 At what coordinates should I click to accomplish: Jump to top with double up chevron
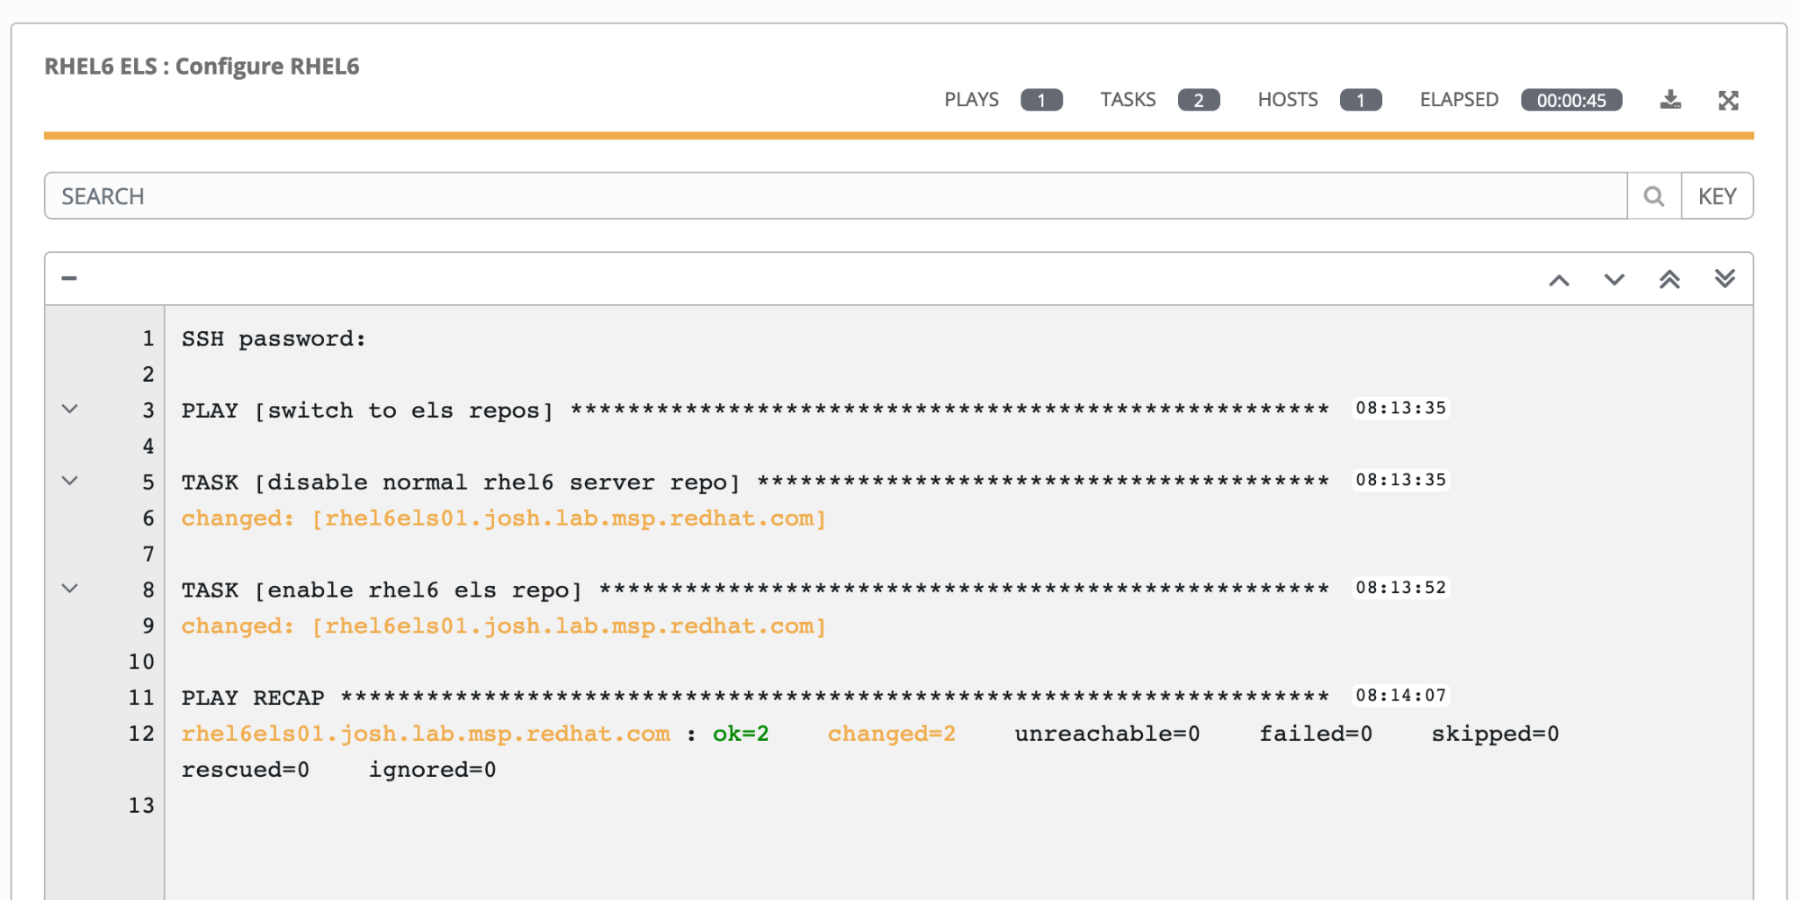pyautogui.click(x=1669, y=279)
